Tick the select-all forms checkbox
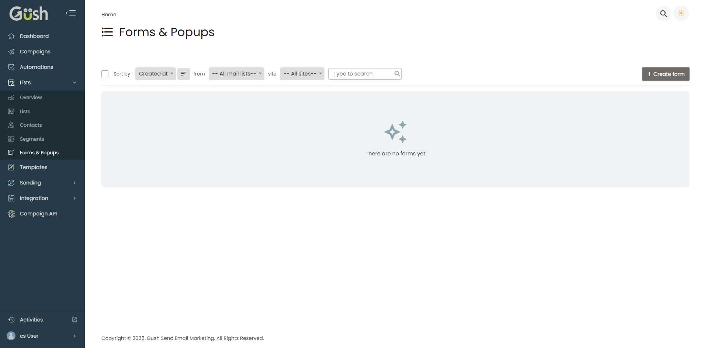The image size is (708, 348). pyautogui.click(x=105, y=74)
